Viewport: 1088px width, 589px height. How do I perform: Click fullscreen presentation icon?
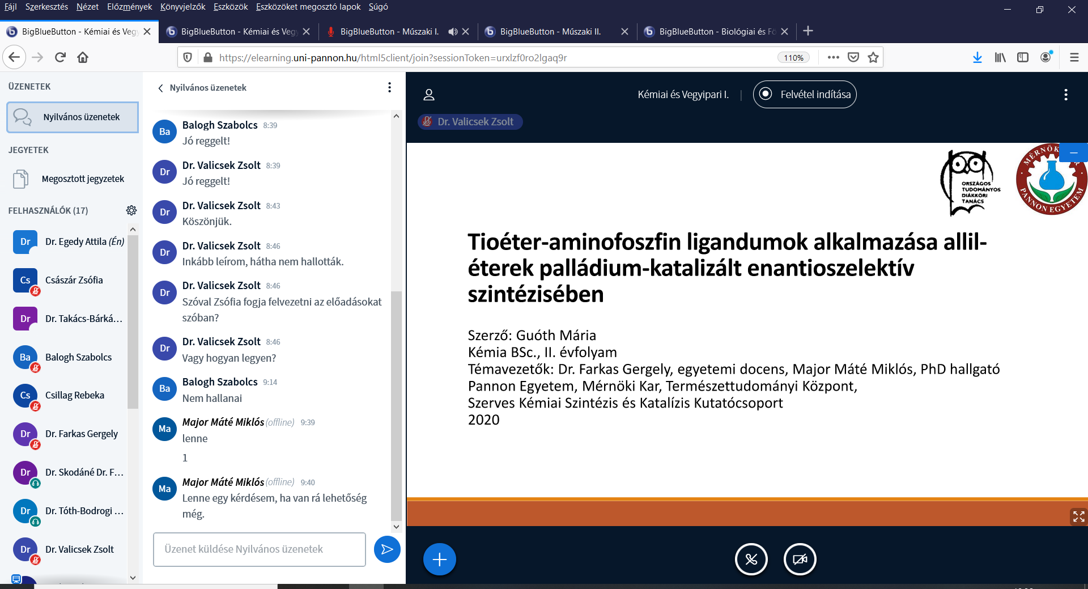point(1078,516)
